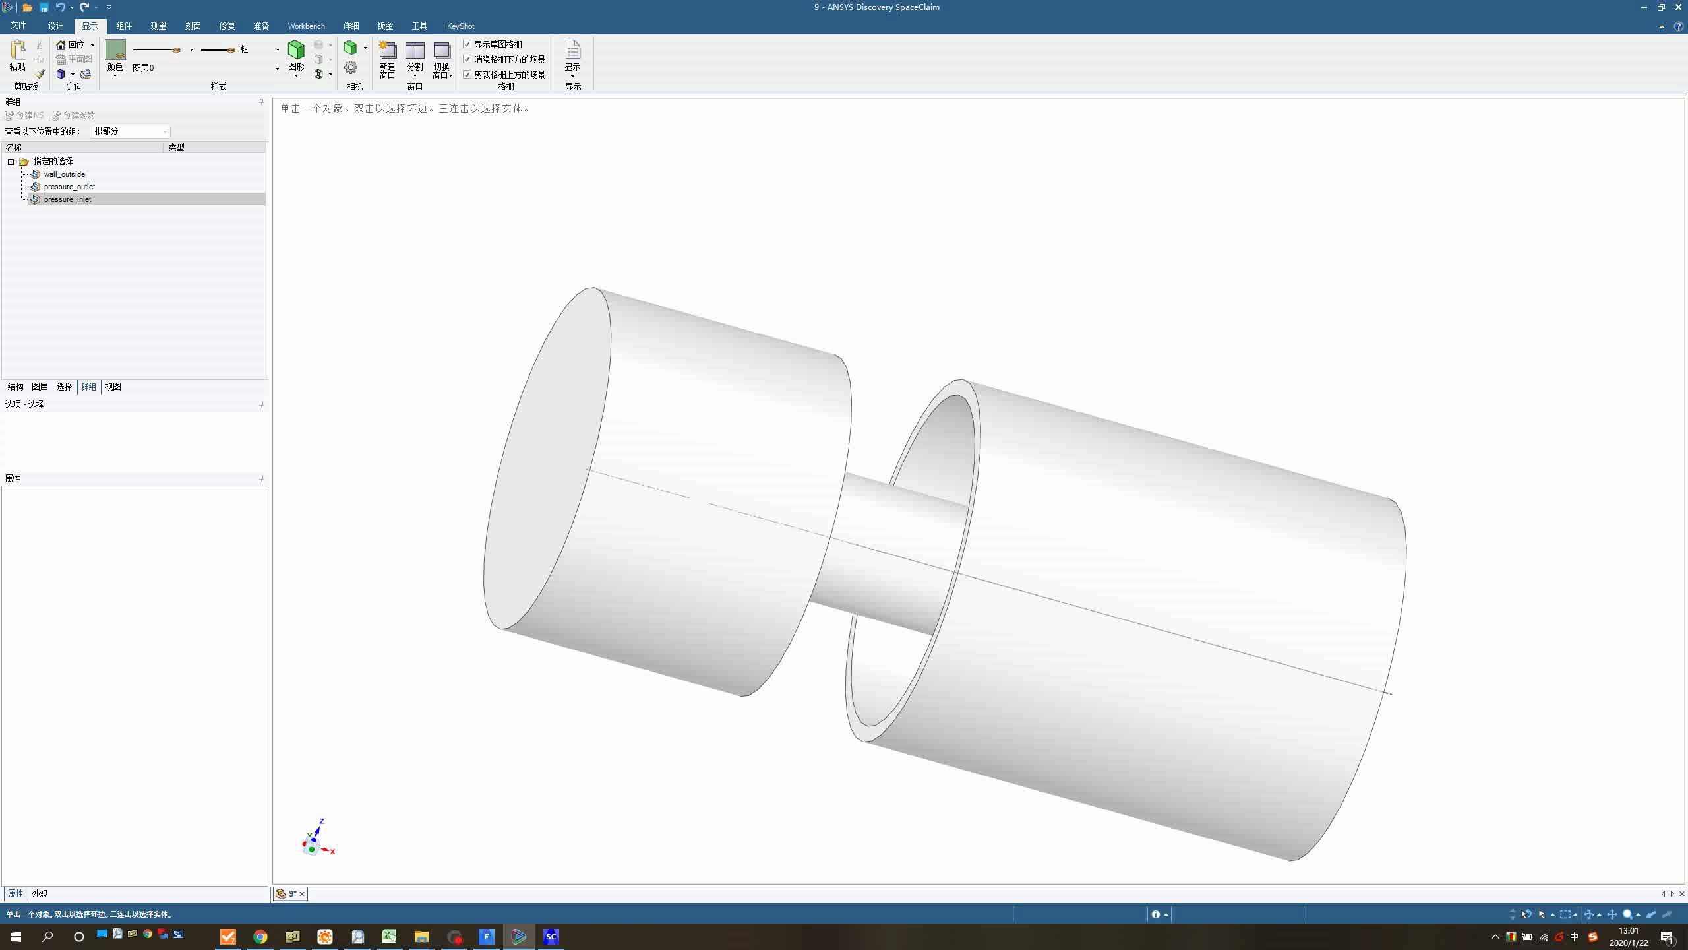
Task: Toggle 消隐格栅下方的场景 checkbox
Action: [467, 59]
